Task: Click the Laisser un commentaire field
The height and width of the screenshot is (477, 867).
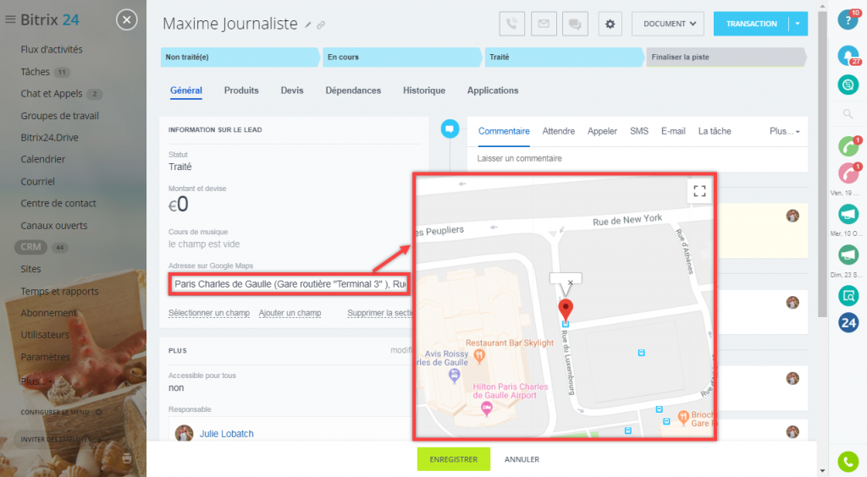Action: [x=638, y=158]
